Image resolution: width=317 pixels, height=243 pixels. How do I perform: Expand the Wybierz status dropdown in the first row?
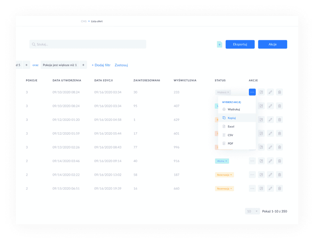point(223,92)
